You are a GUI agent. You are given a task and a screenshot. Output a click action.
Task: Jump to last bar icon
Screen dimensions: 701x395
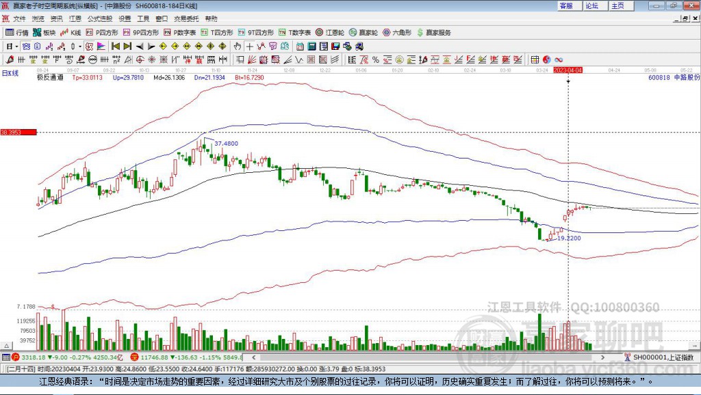(x=127, y=46)
